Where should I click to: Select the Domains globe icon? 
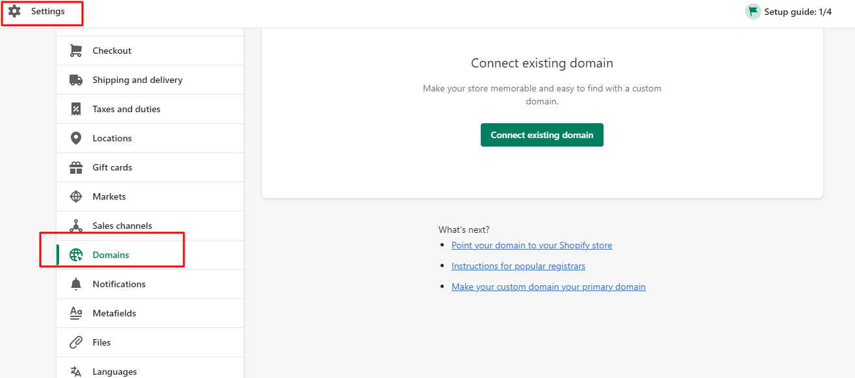tap(77, 254)
